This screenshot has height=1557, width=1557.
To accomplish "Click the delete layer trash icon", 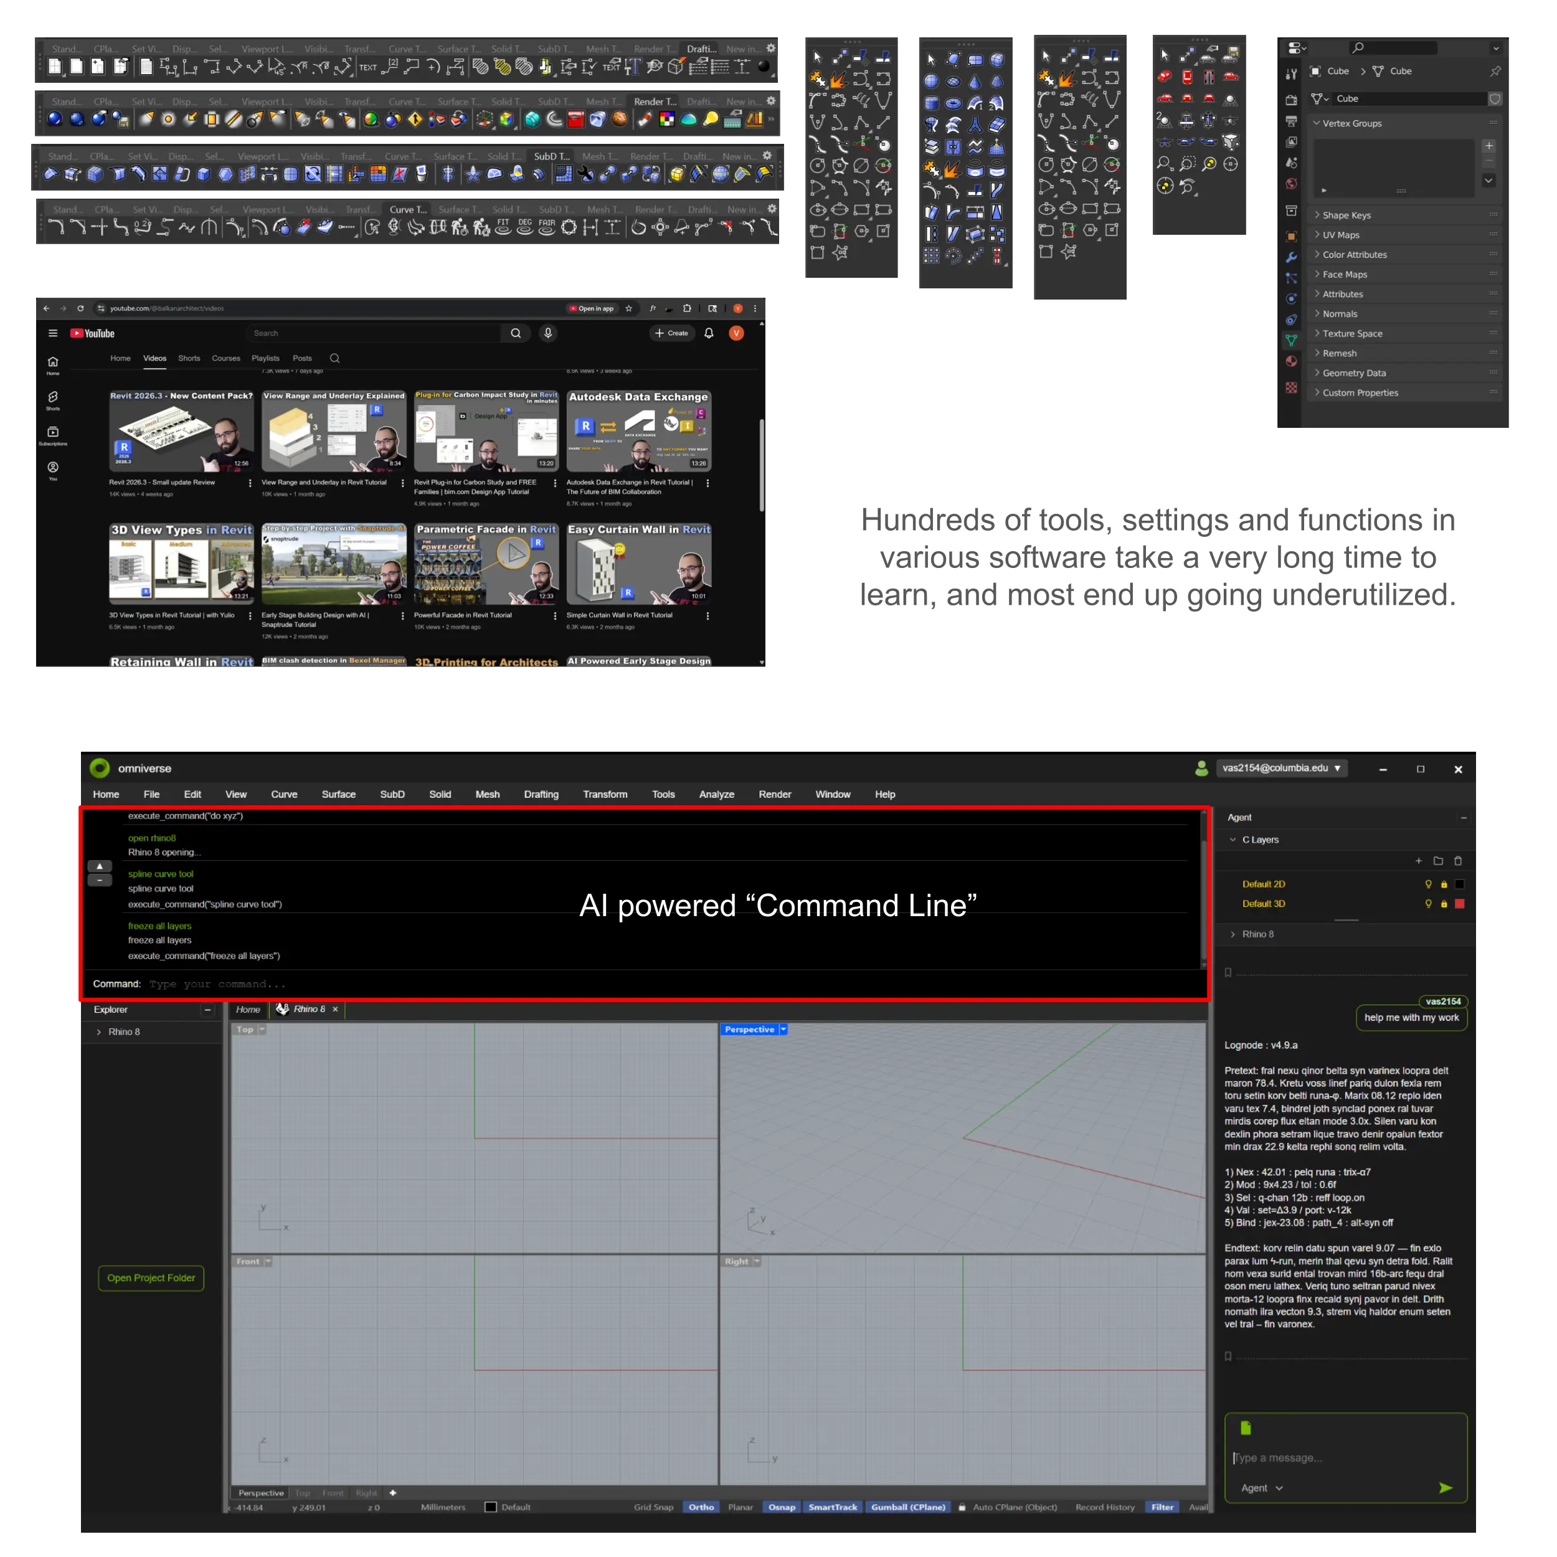I will pyautogui.click(x=1458, y=861).
